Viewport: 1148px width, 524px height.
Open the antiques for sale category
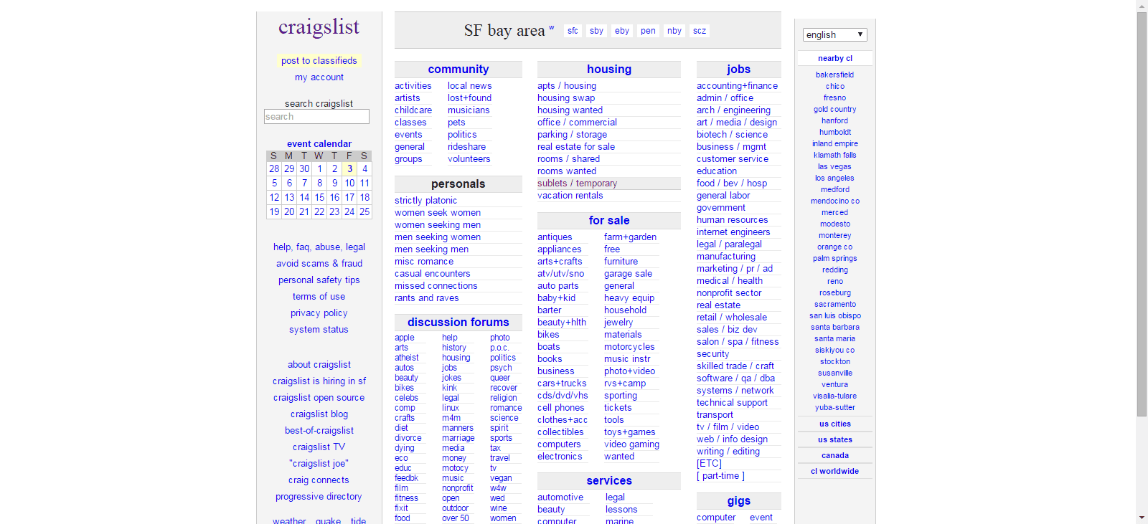555,237
